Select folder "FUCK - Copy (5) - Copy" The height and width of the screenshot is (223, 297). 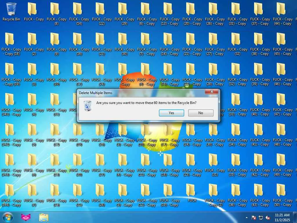(x=124, y=195)
